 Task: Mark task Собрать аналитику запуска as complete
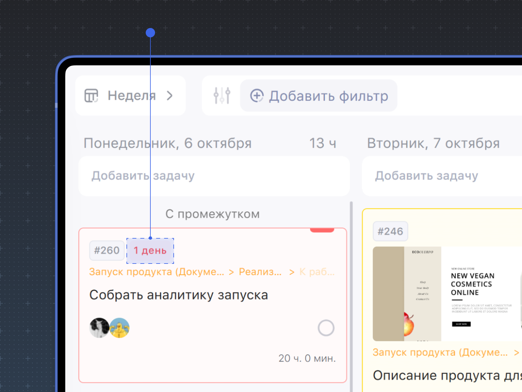tap(326, 328)
